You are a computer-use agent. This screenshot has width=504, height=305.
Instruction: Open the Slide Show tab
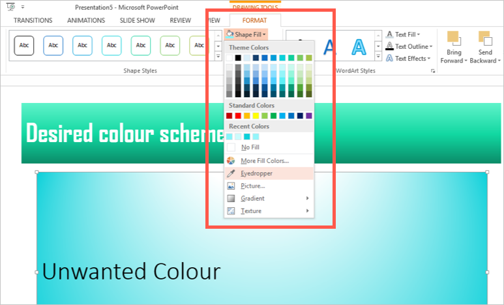[137, 20]
